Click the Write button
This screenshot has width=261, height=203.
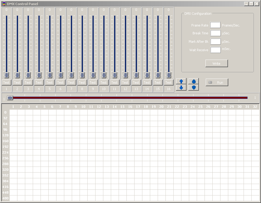[x=216, y=63]
